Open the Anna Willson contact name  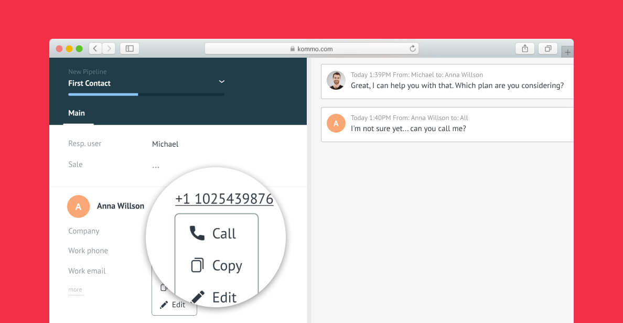[x=121, y=206]
